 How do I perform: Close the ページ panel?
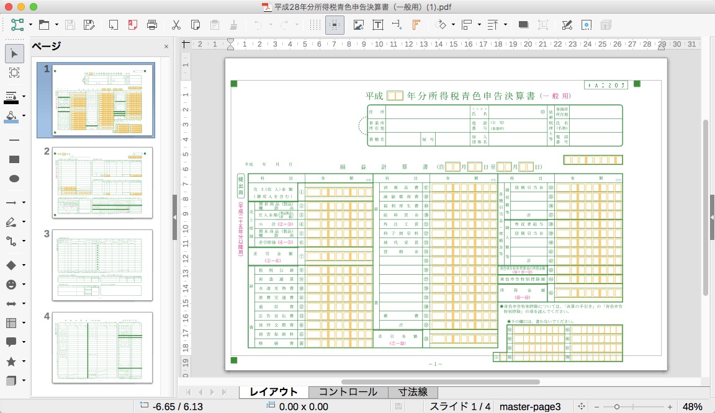pos(166,47)
